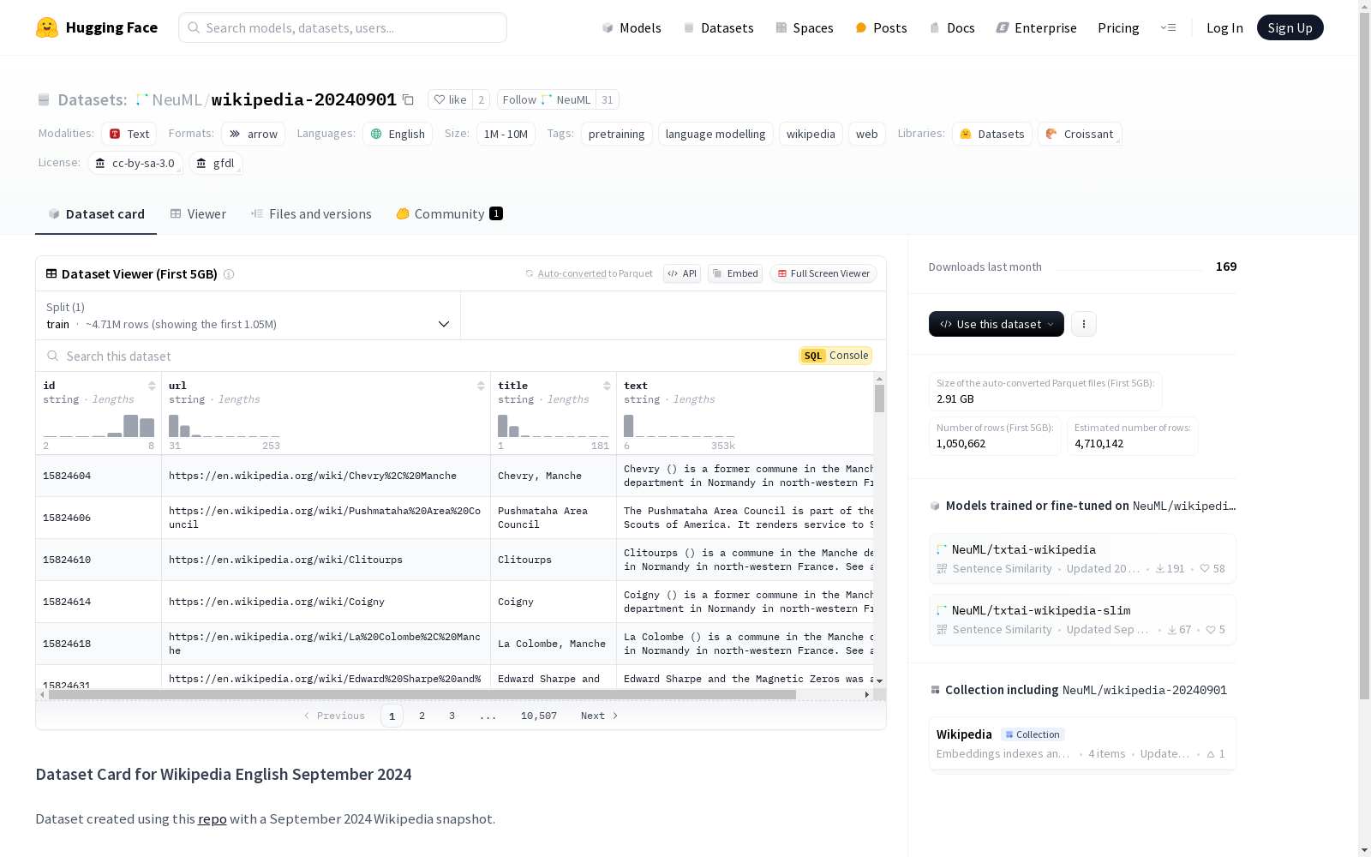The width and height of the screenshot is (1371, 857).
Task: Click the Log In link
Action: coord(1224,27)
